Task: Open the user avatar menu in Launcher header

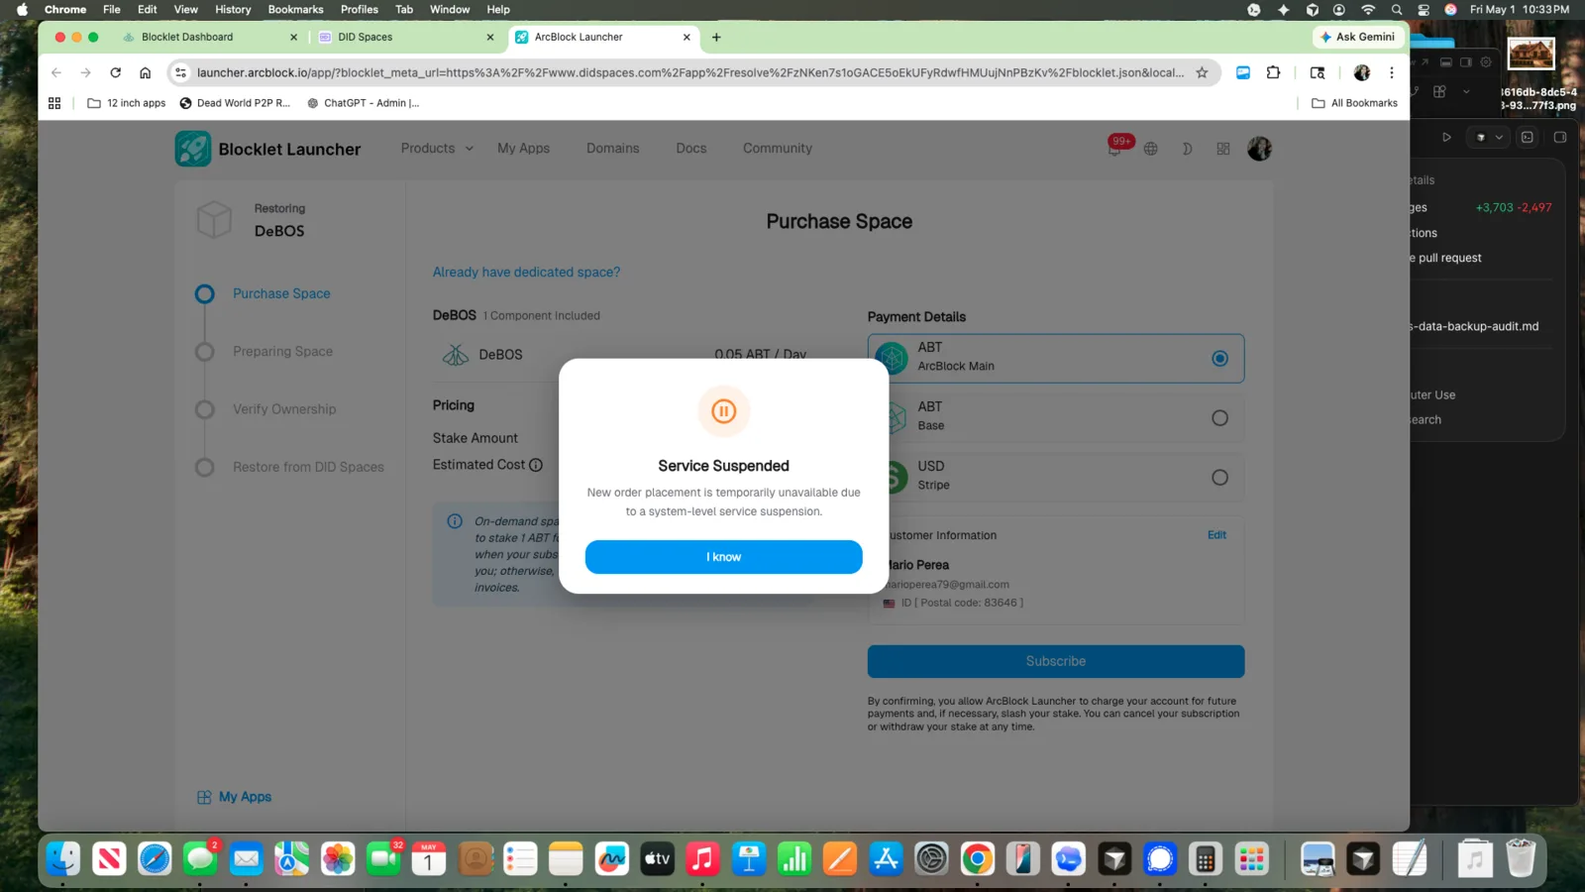Action: point(1259,149)
